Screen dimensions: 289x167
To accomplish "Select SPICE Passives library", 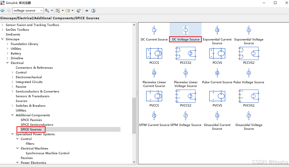I will click(31, 120).
